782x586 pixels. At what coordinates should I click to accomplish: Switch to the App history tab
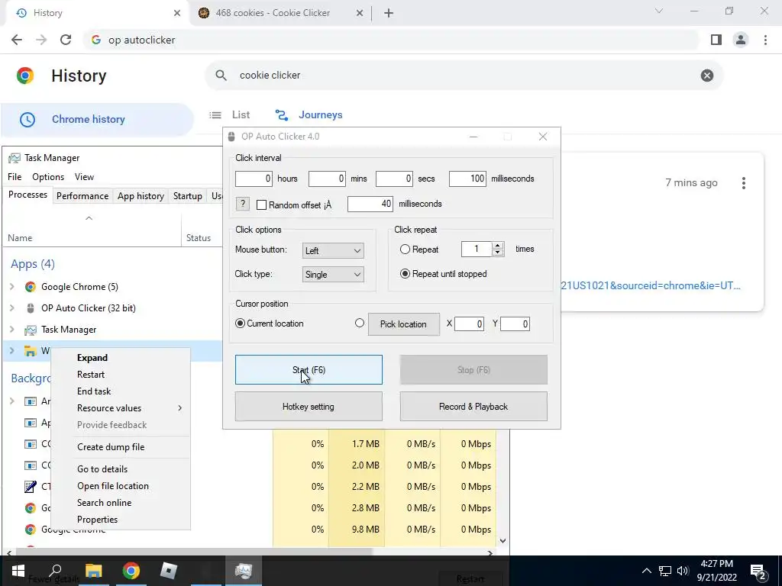[x=141, y=196]
